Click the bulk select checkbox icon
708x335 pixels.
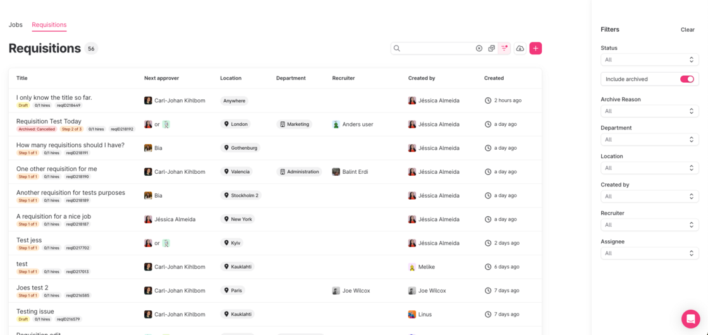click(x=491, y=49)
